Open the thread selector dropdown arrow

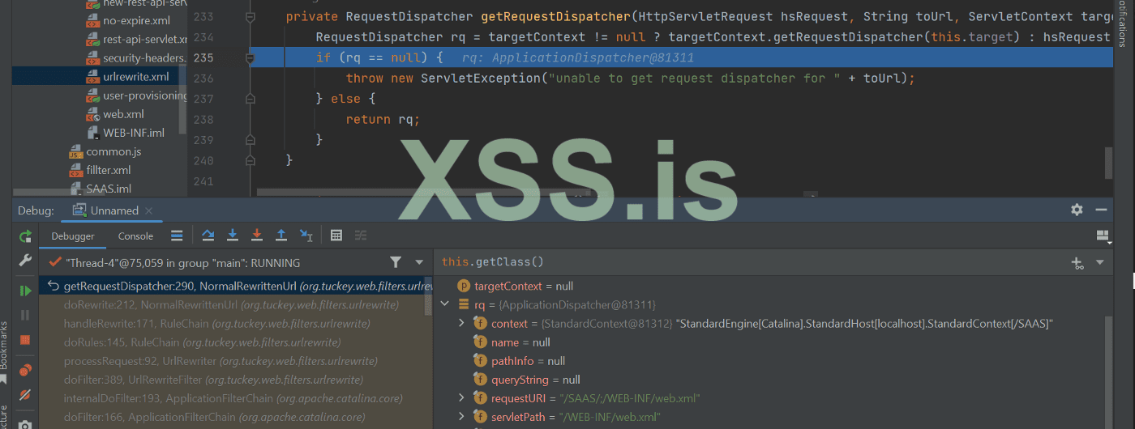419,262
